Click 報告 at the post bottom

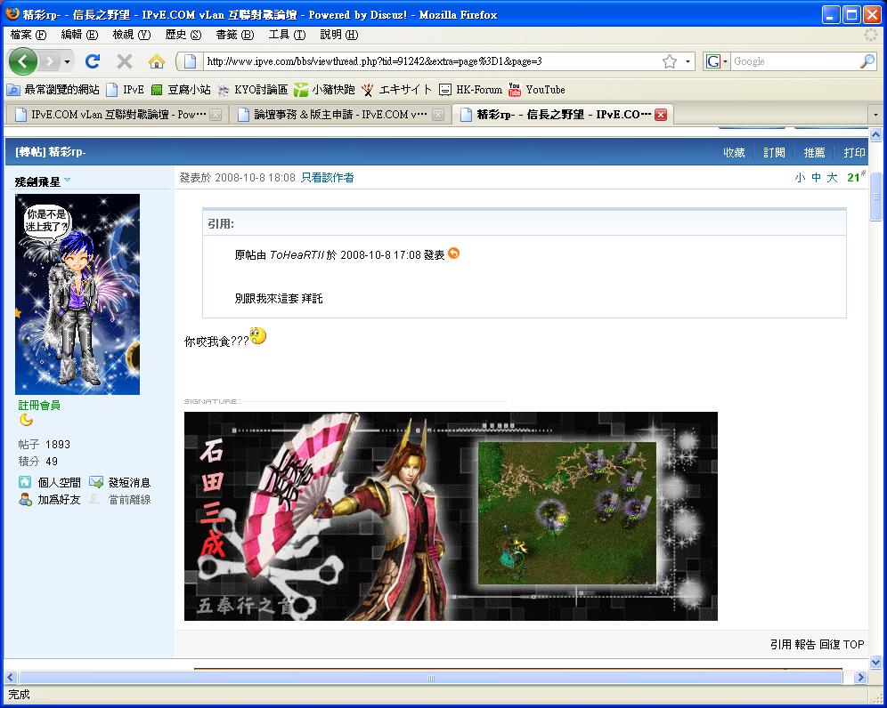pos(805,644)
